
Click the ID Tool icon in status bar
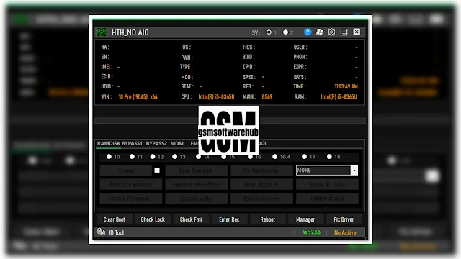pyautogui.click(x=101, y=232)
